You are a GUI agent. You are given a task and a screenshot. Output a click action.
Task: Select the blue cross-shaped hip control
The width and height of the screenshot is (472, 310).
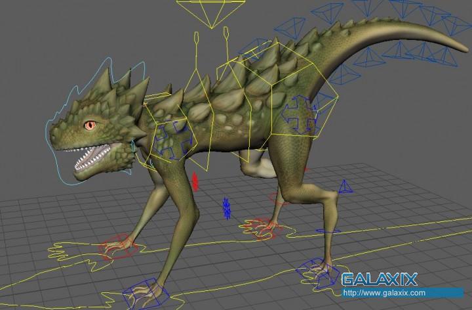(x=300, y=113)
